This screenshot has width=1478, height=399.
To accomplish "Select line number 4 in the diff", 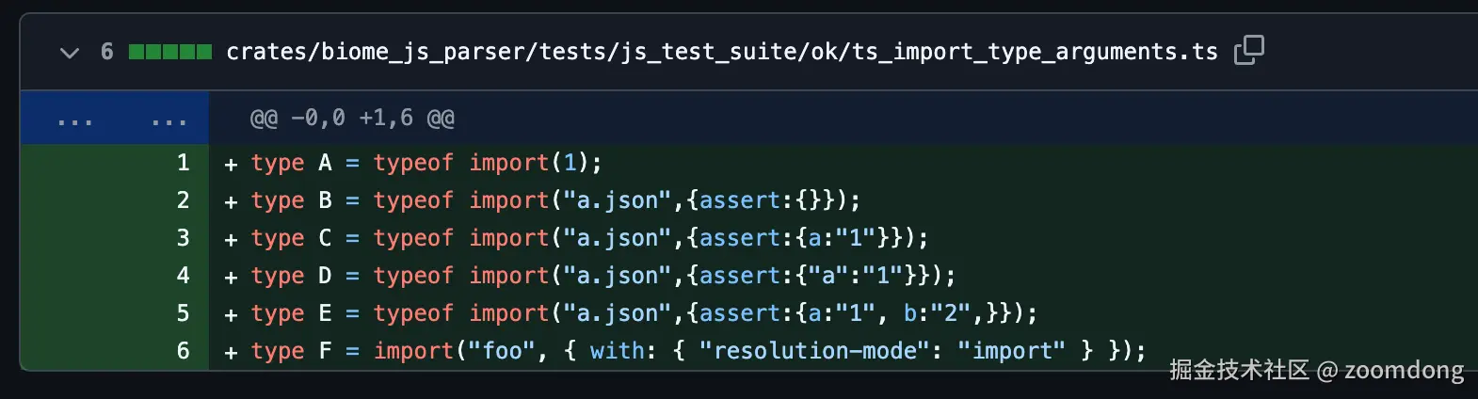I will [183, 276].
